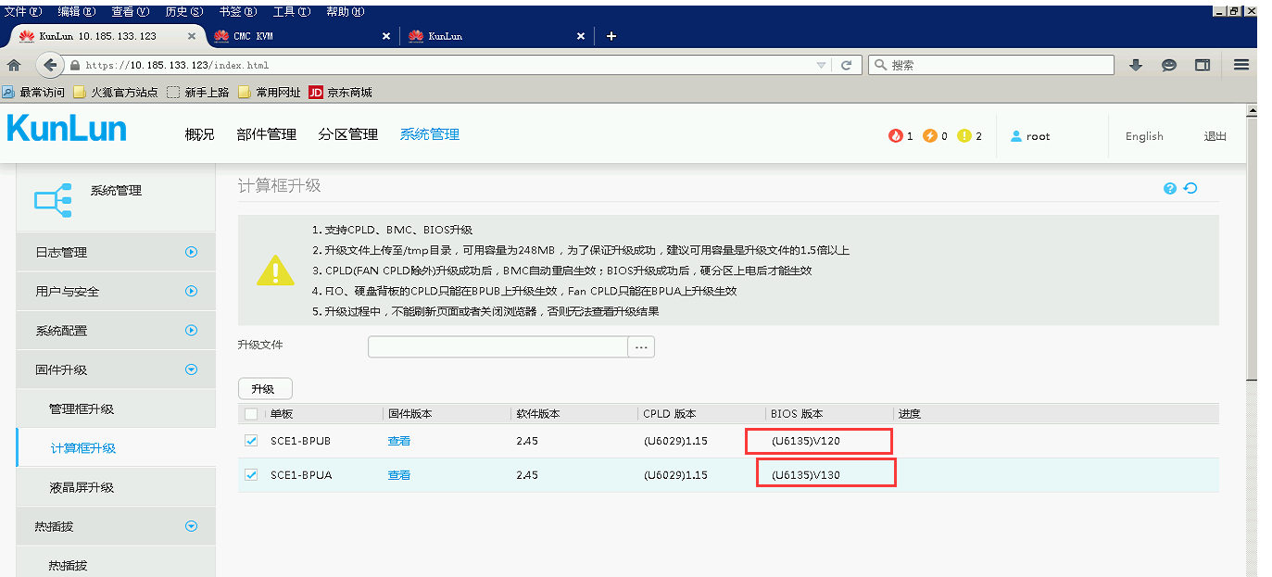The width and height of the screenshot is (1272, 577).
Task: Reload the page with the refresh icon
Action: [846, 65]
